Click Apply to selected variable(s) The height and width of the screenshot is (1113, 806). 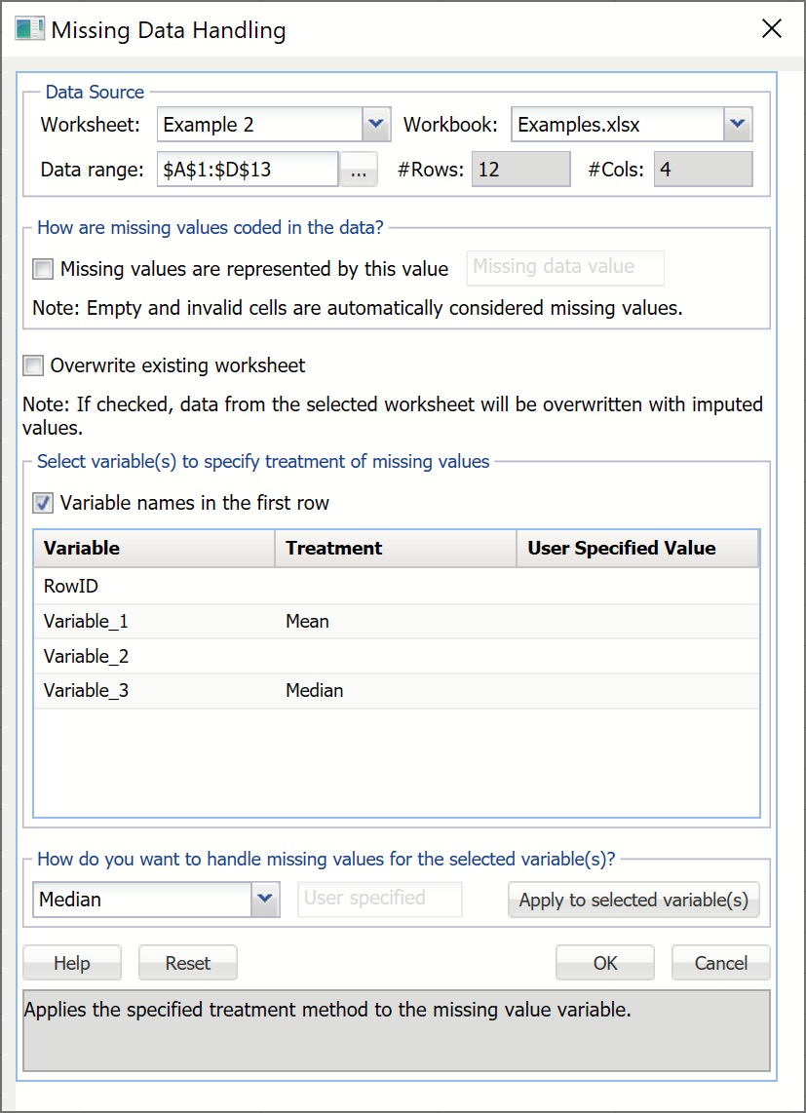[x=633, y=899]
